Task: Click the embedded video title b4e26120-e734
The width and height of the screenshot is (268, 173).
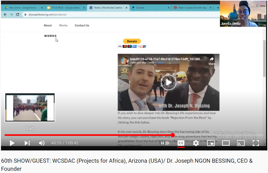Action: click(167, 59)
